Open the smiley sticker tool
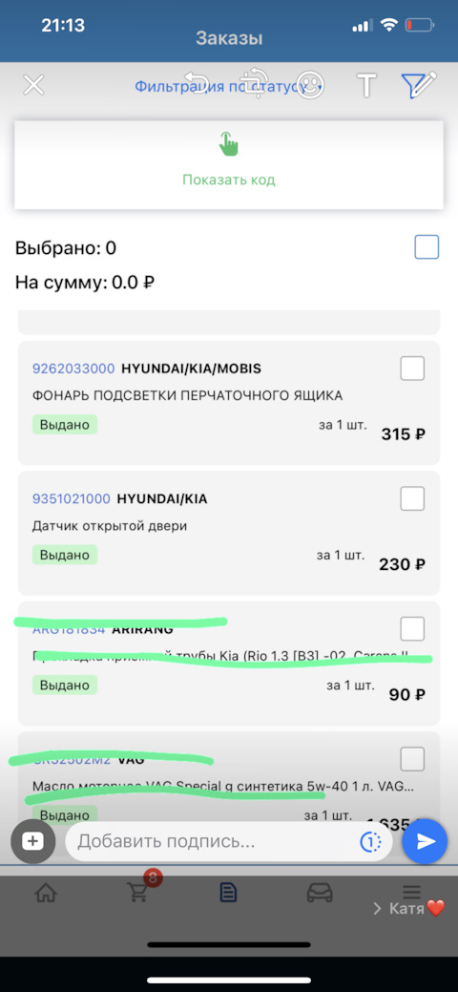 click(x=311, y=85)
